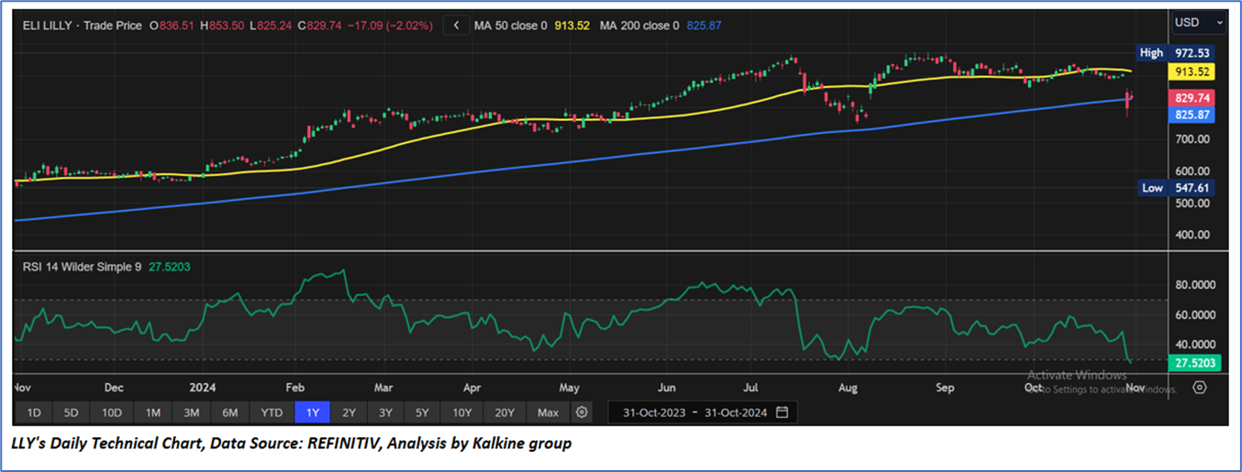1242x472 pixels.
Task: Select the 10Y time range
Action: [x=462, y=412]
